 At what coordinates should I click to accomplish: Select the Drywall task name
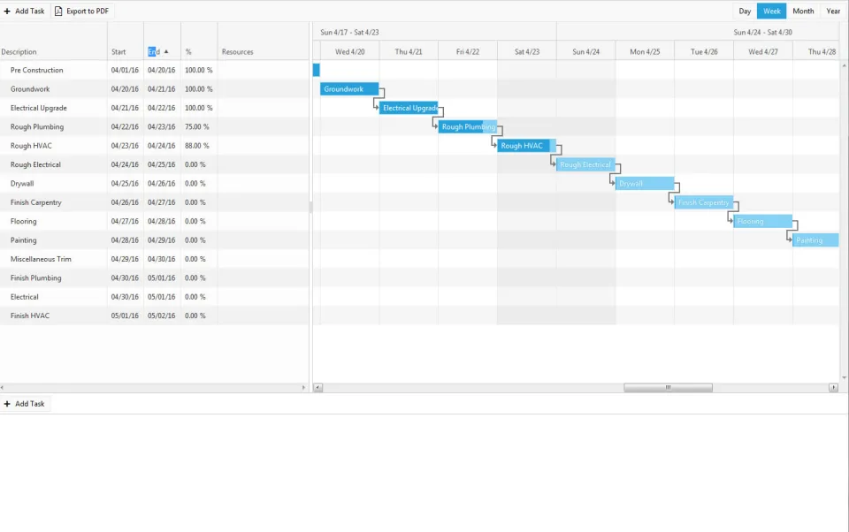coord(22,184)
